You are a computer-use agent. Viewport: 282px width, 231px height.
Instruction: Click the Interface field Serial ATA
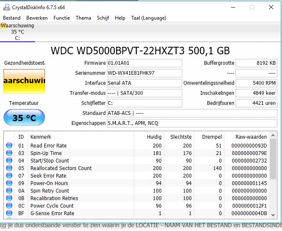click(145, 83)
